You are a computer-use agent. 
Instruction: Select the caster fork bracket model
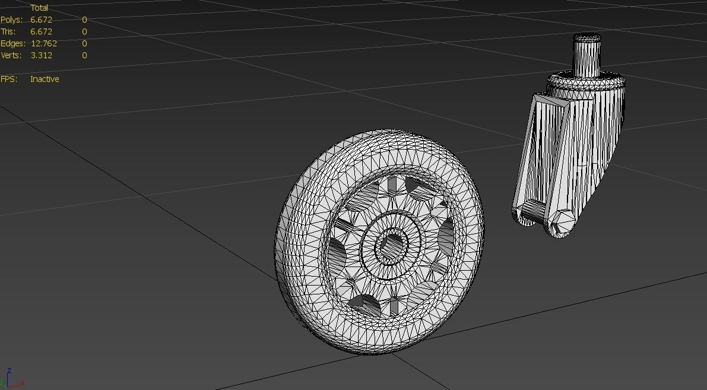pyautogui.click(x=569, y=135)
